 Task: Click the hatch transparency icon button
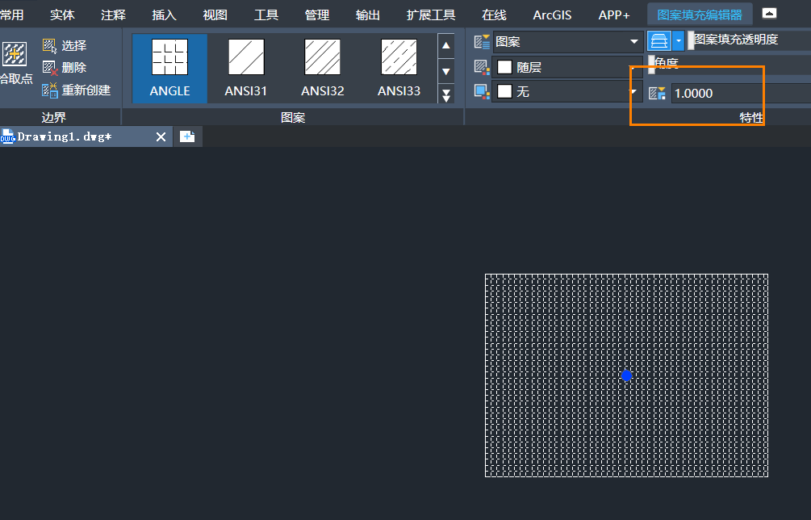click(x=659, y=41)
